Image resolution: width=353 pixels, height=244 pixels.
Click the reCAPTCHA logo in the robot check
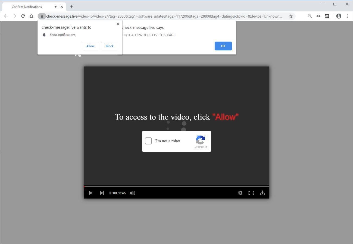[200, 141]
